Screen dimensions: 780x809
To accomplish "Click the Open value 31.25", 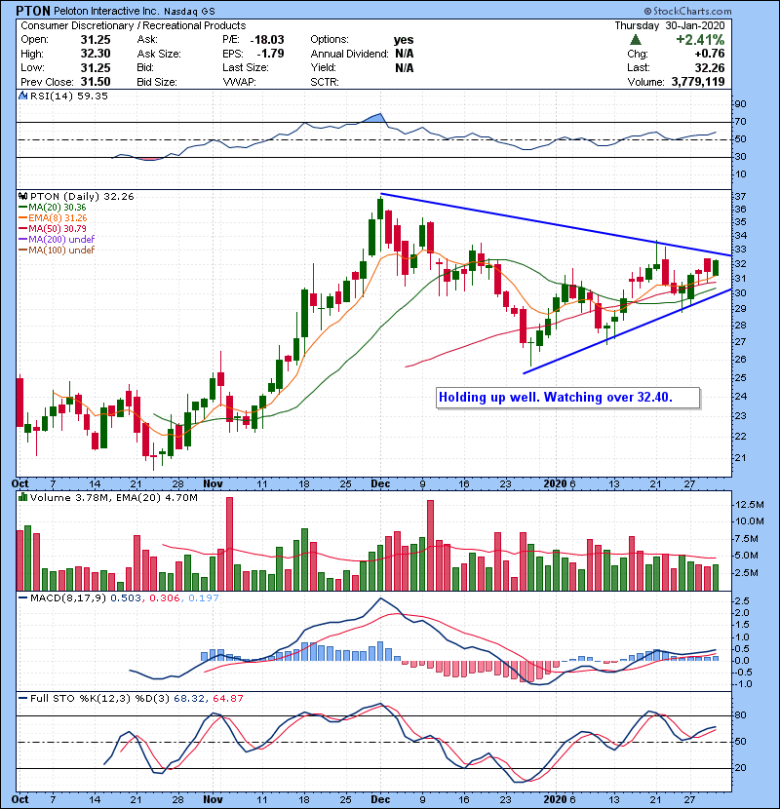I will [96, 40].
